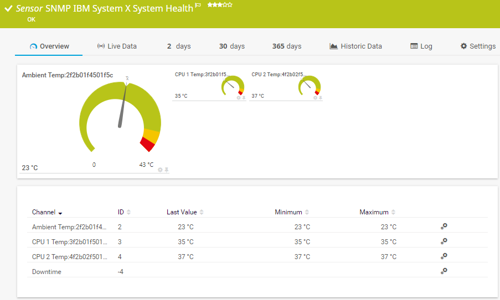This screenshot has width=500, height=300.
Task: Open channel settings for Downtime row
Action: coord(444,271)
